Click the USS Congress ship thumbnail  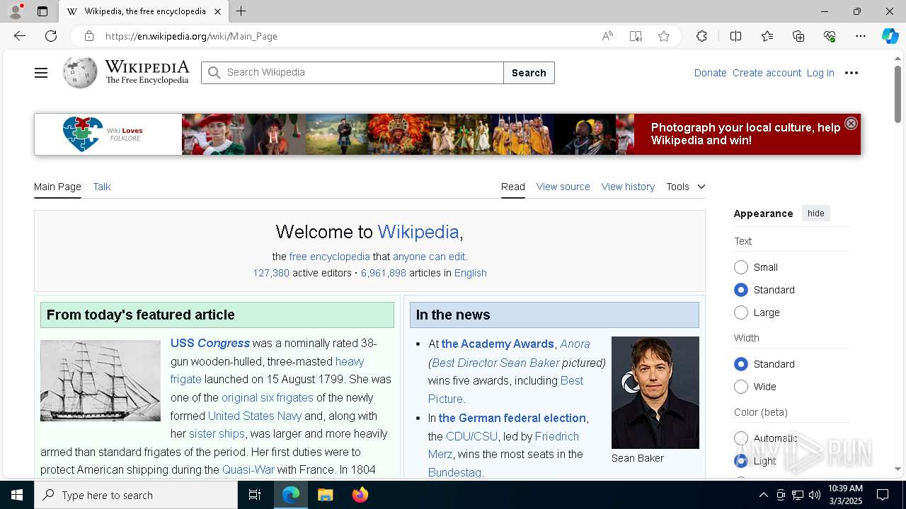point(101,381)
